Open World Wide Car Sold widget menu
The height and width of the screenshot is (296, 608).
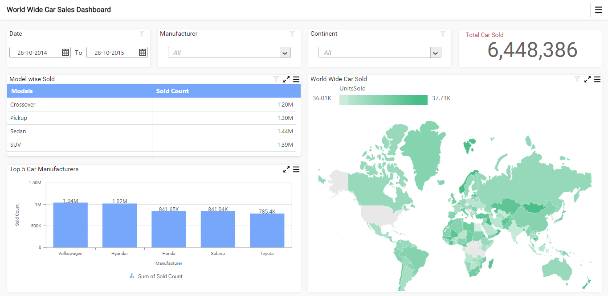pyautogui.click(x=597, y=79)
